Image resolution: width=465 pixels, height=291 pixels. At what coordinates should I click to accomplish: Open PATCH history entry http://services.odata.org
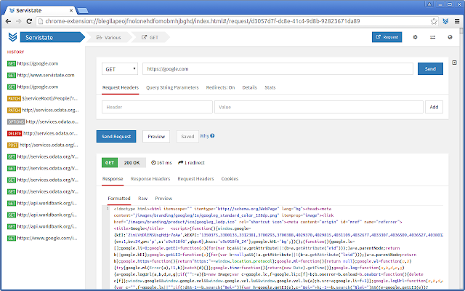click(x=43, y=110)
